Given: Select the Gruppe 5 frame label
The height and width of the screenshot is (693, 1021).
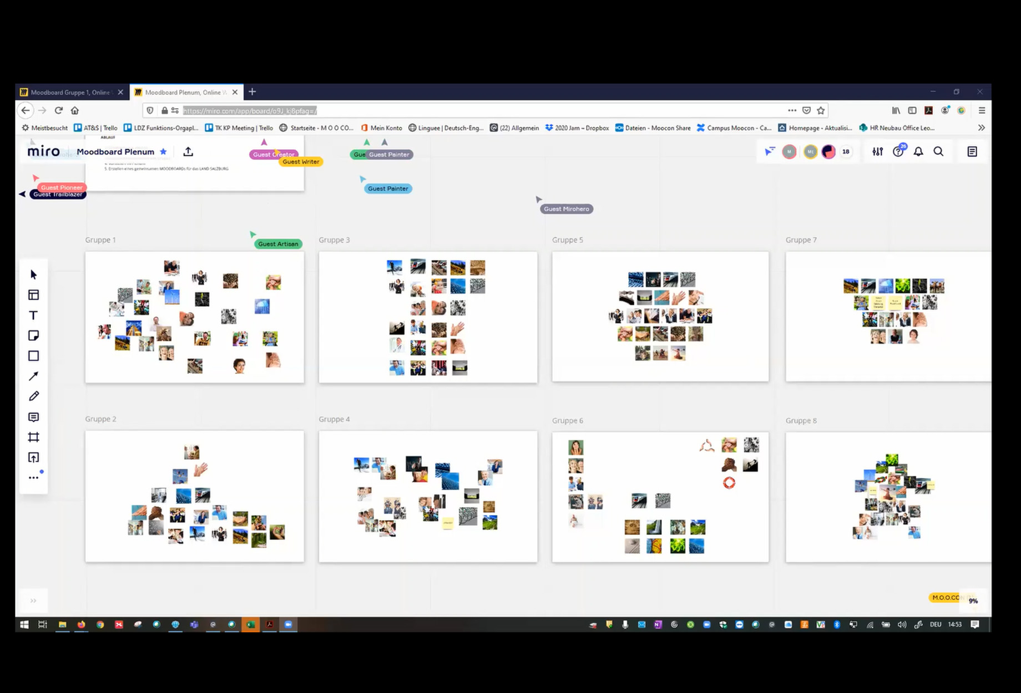Looking at the screenshot, I should (x=568, y=240).
